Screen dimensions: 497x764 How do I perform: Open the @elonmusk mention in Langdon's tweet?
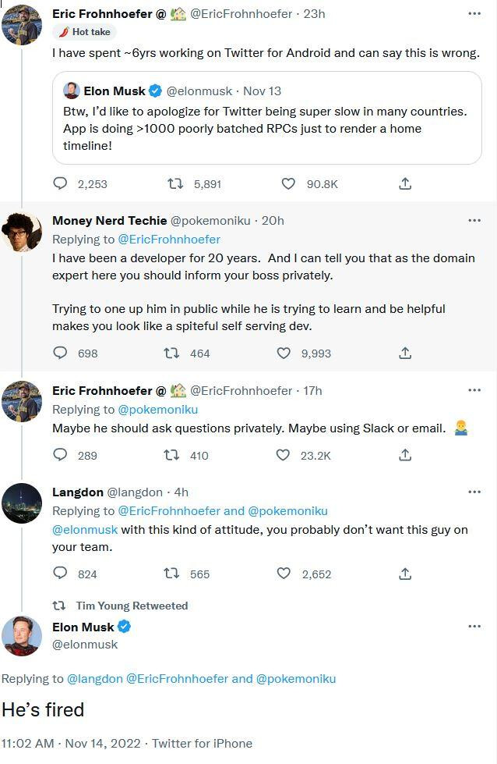click(85, 530)
